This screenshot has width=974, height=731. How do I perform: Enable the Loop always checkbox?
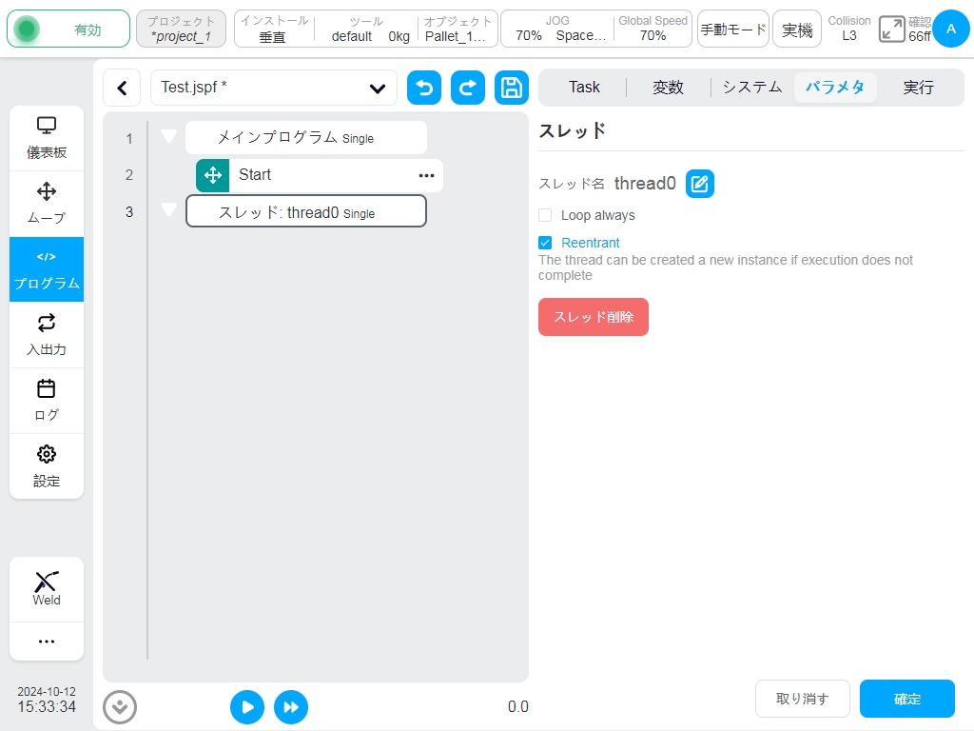point(545,215)
